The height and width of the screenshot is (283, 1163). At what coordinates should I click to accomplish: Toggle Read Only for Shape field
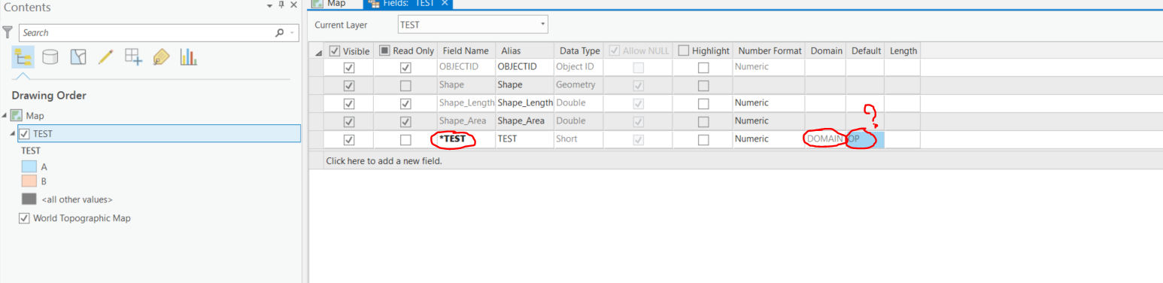[405, 86]
